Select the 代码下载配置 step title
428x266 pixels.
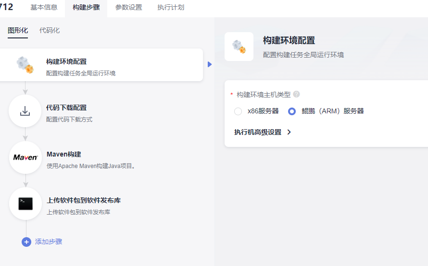[66, 108]
